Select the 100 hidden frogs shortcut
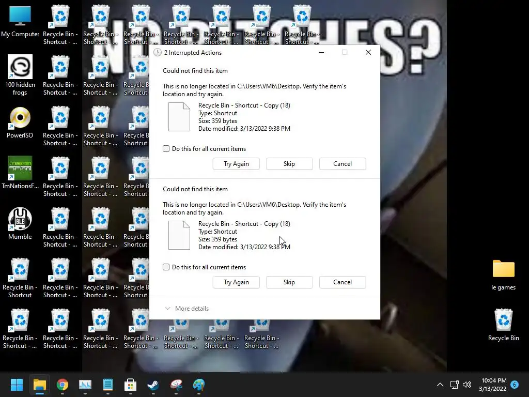The width and height of the screenshot is (529, 397). [x=20, y=75]
